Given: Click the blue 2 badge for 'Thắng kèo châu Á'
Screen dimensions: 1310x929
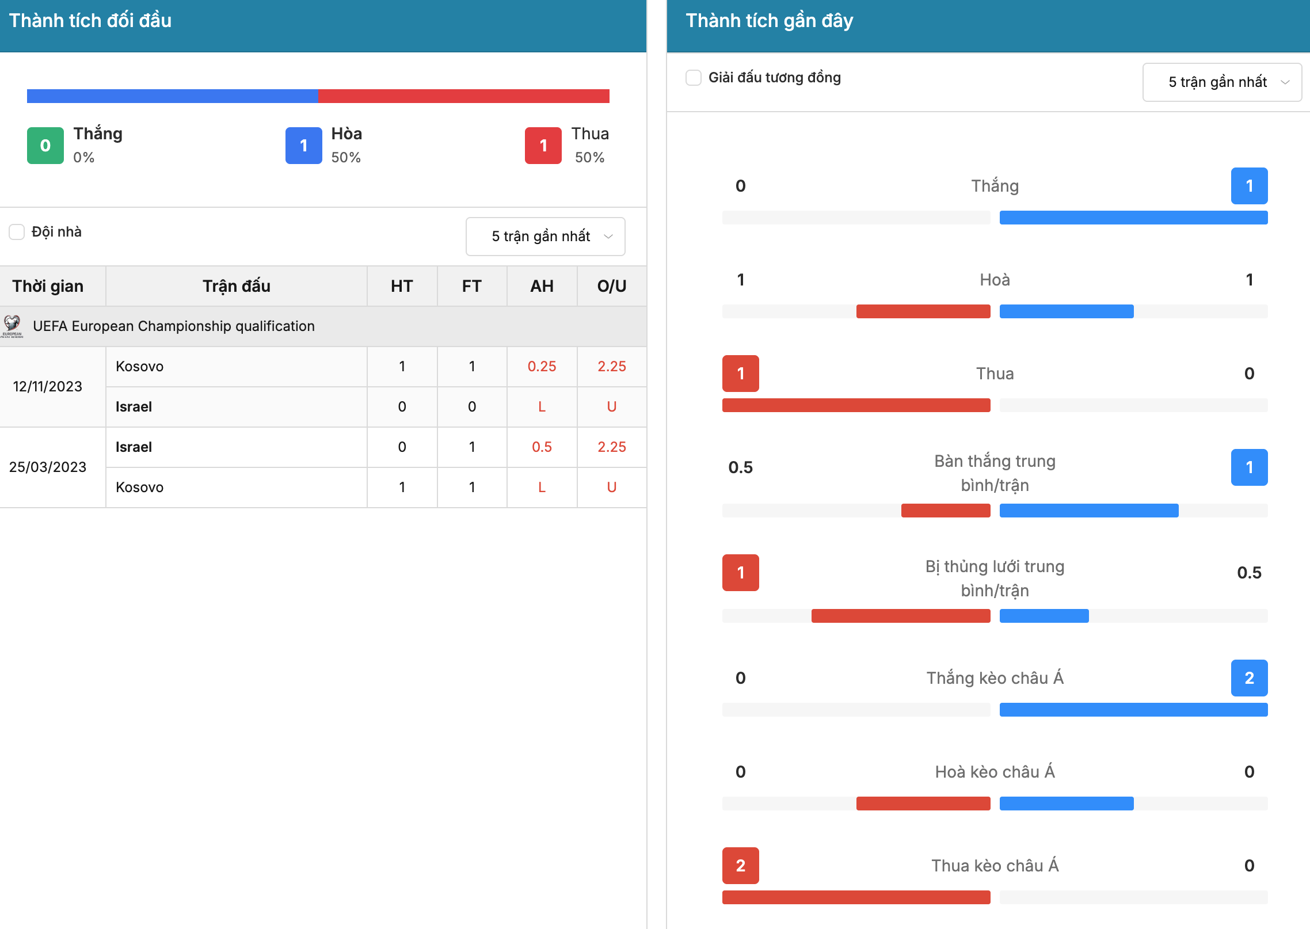Looking at the screenshot, I should (1250, 678).
